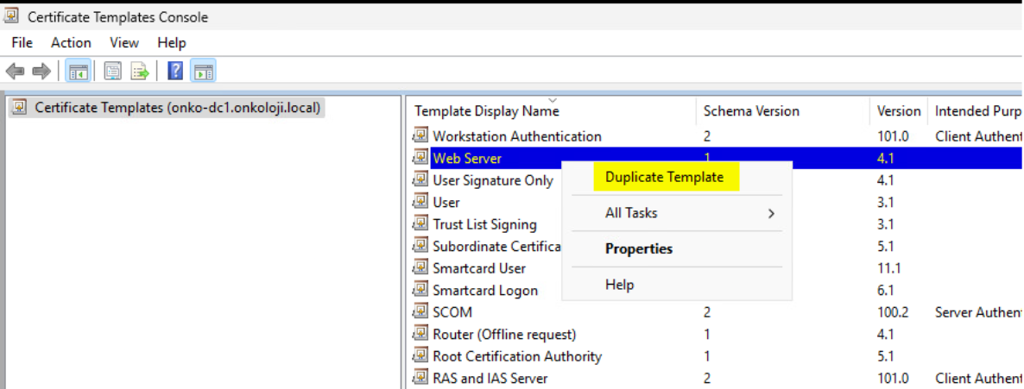Click the Workstation Authentication template icon
The image size is (1024, 389).
click(x=420, y=135)
